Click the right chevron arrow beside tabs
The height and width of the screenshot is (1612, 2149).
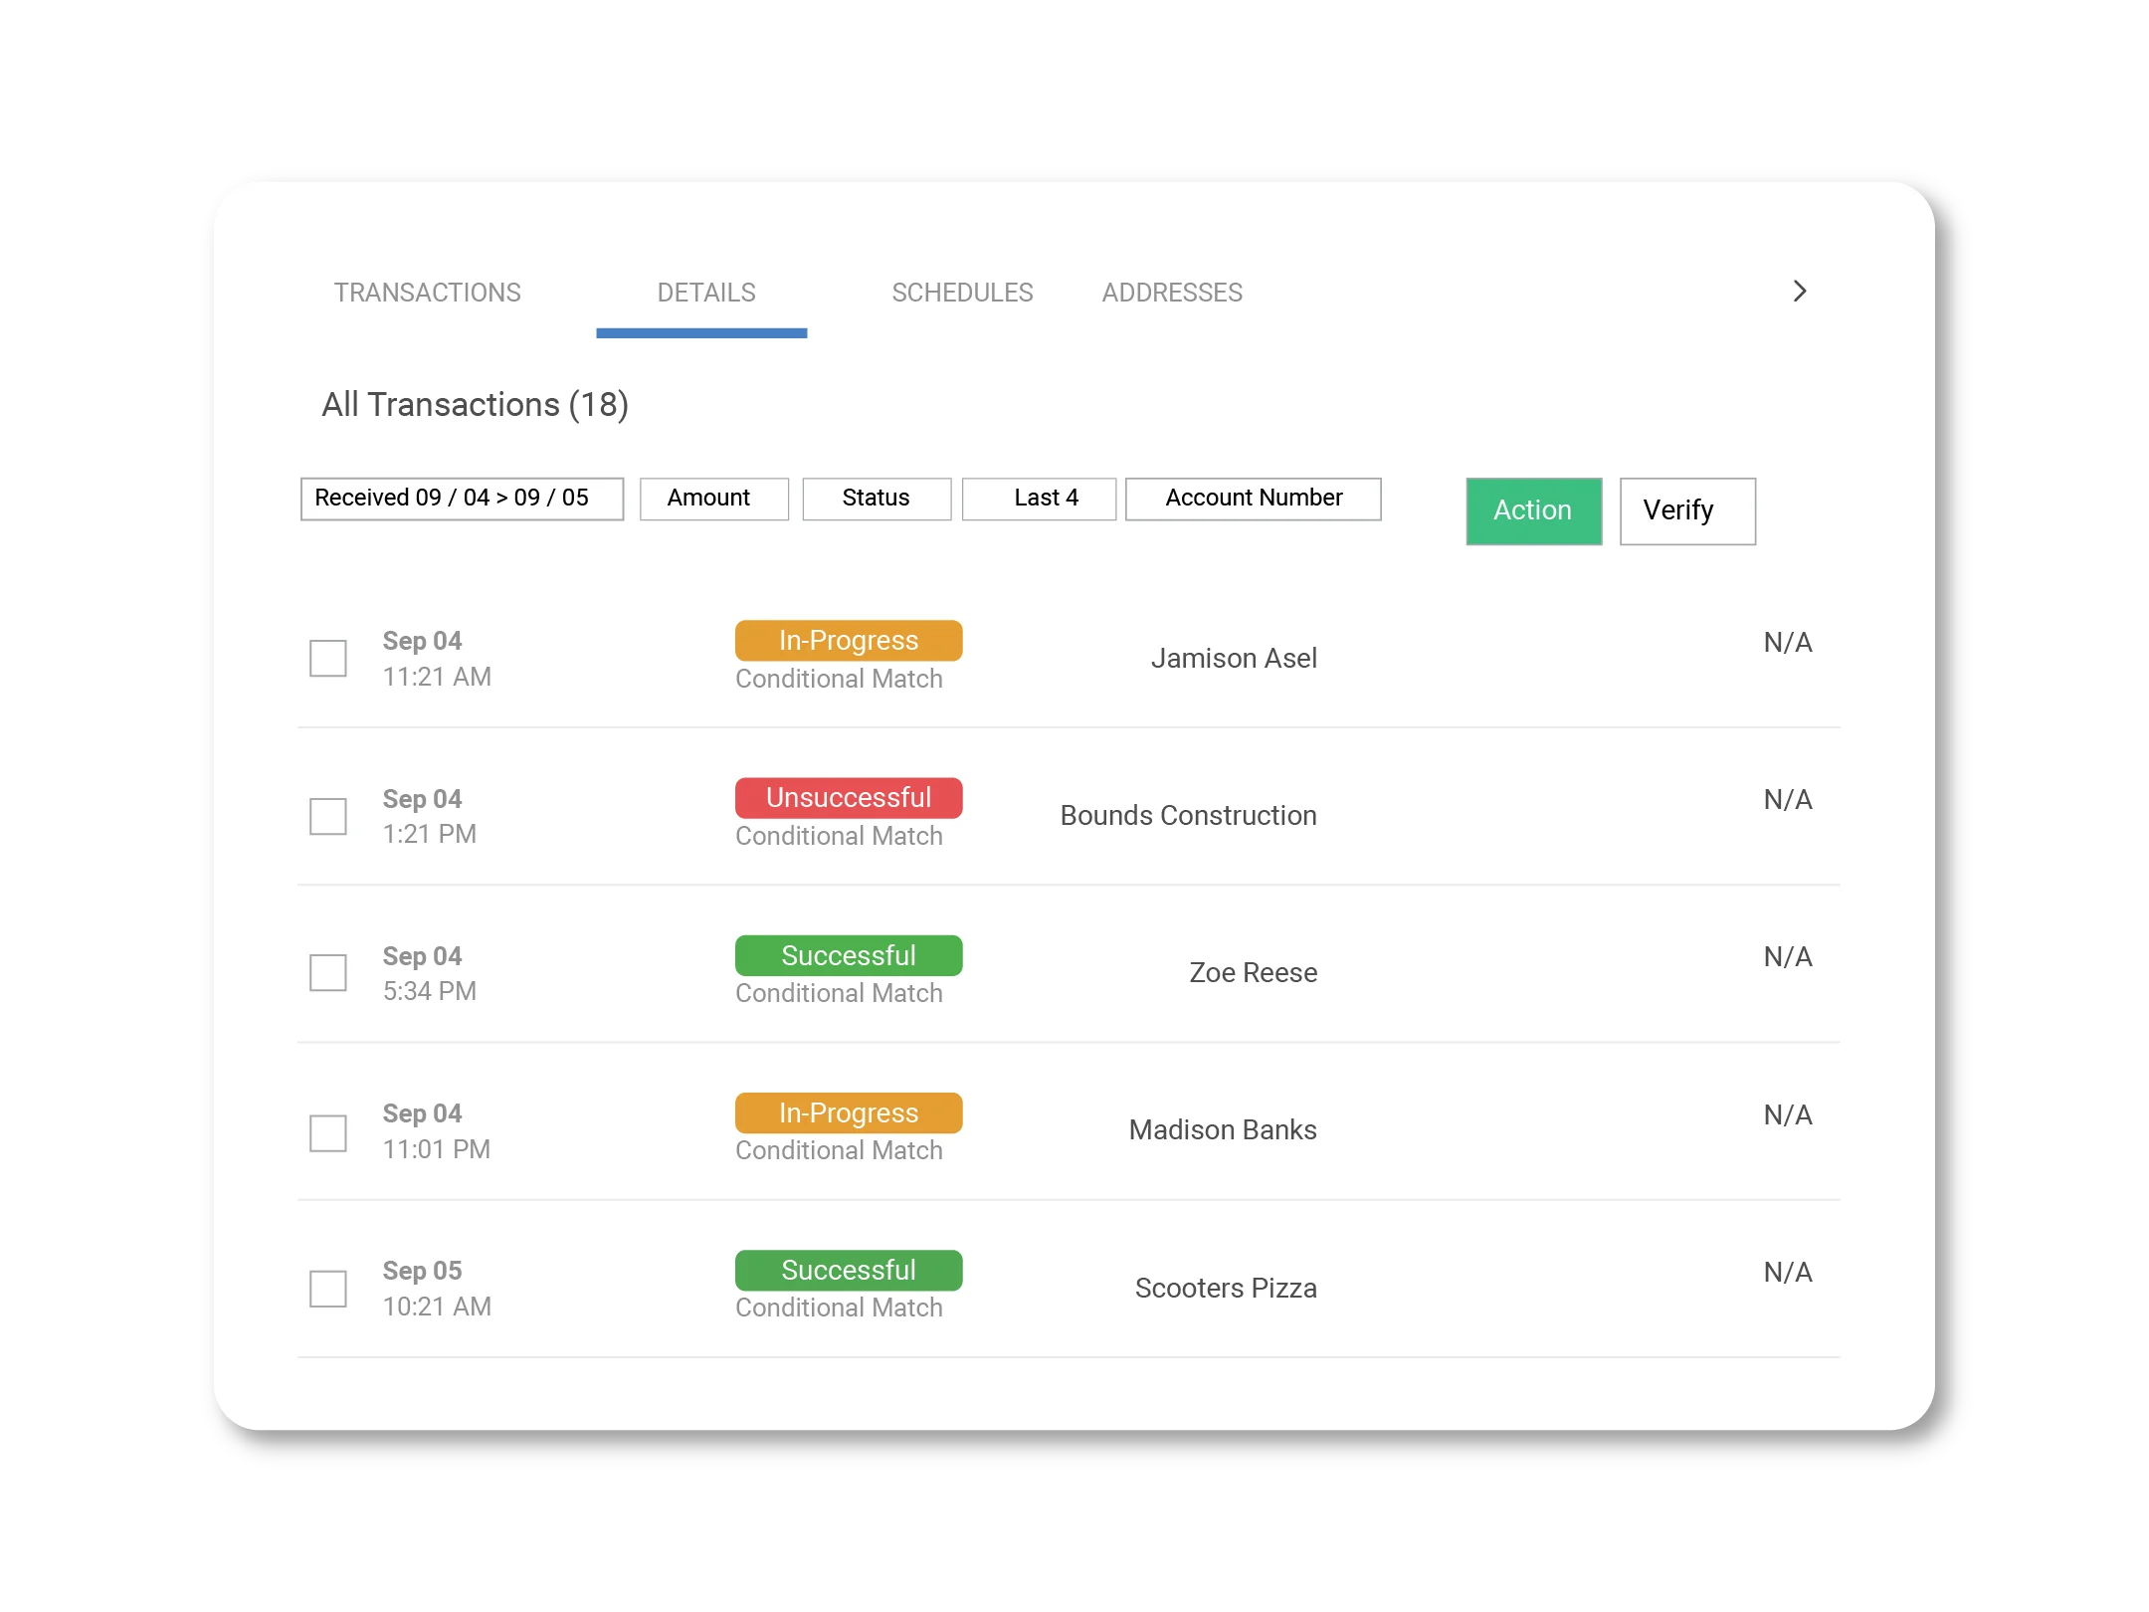[x=1799, y=292]
